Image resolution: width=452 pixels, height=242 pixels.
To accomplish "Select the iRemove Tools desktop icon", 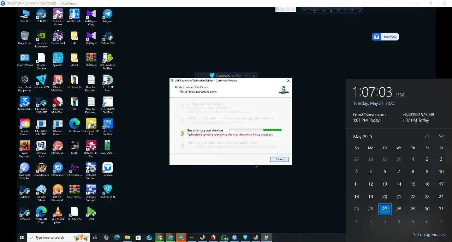I will point(41,149).
